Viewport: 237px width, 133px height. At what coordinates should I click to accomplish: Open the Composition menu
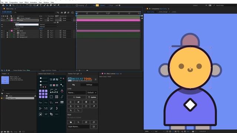(x=13, y=3)
